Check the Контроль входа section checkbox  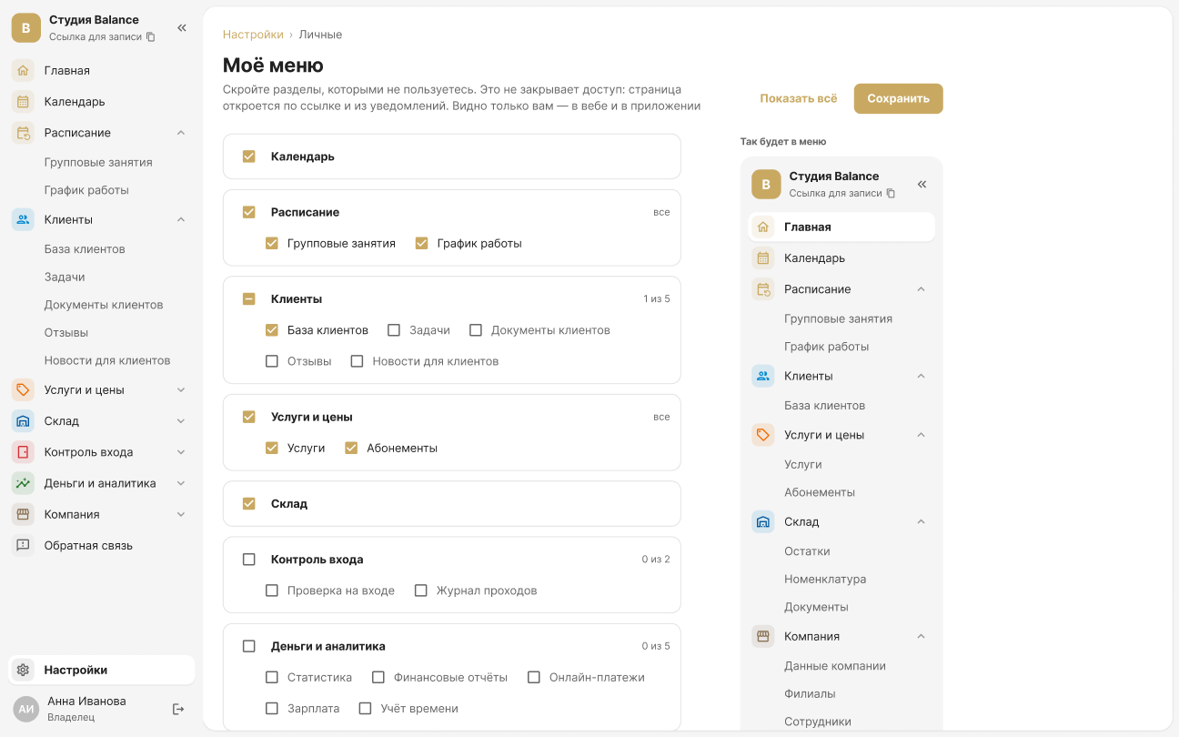249,560
